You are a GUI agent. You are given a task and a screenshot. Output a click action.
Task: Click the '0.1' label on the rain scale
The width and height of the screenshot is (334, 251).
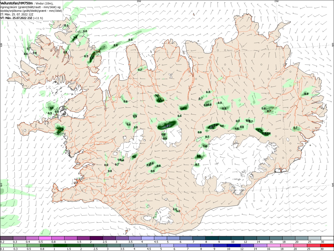[2, 249]
